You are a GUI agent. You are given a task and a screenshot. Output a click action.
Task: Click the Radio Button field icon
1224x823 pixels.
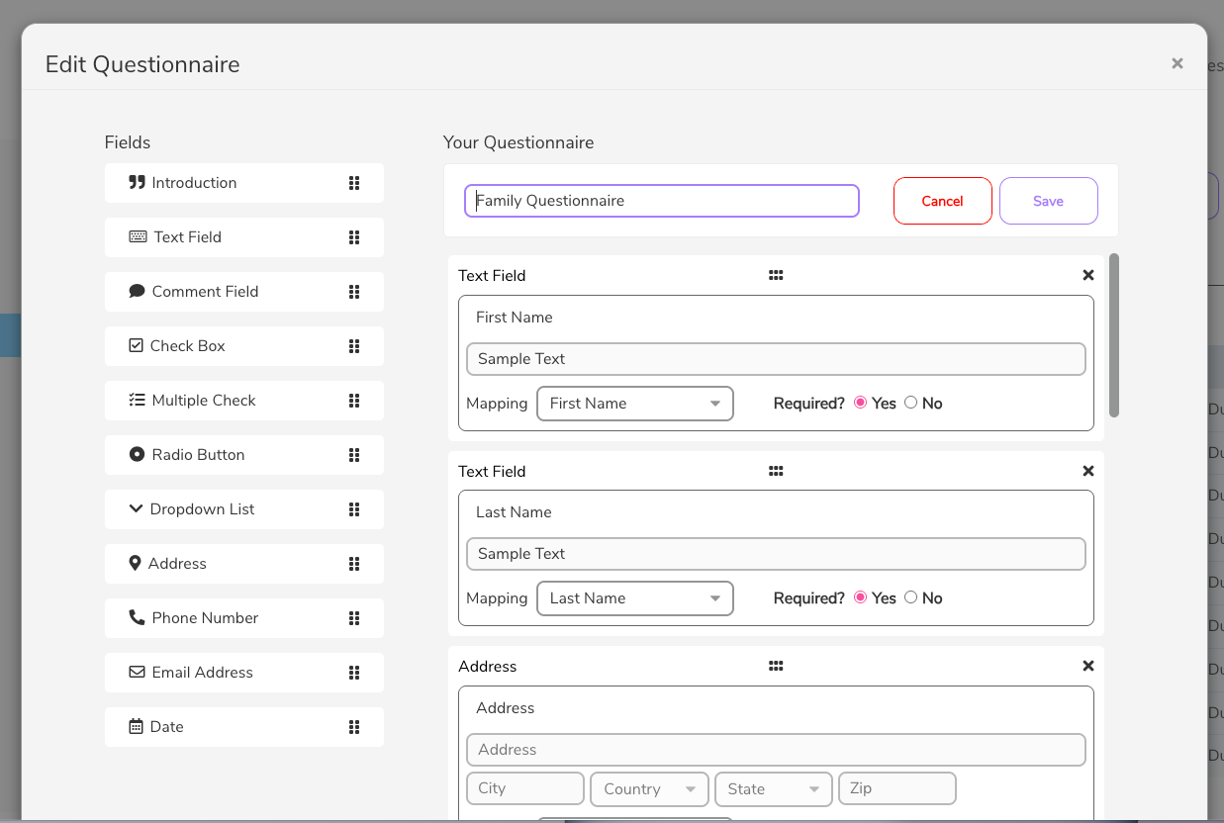pos(137,455)
